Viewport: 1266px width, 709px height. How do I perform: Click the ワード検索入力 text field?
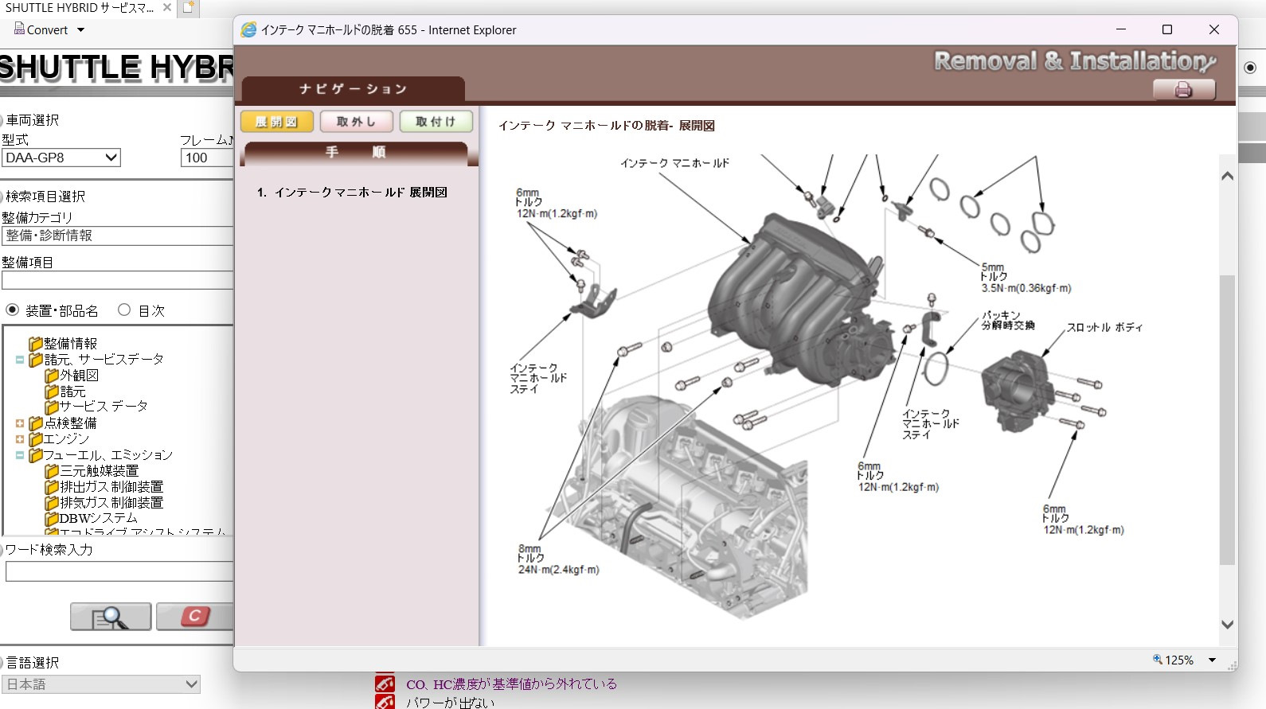click(119, 571)
